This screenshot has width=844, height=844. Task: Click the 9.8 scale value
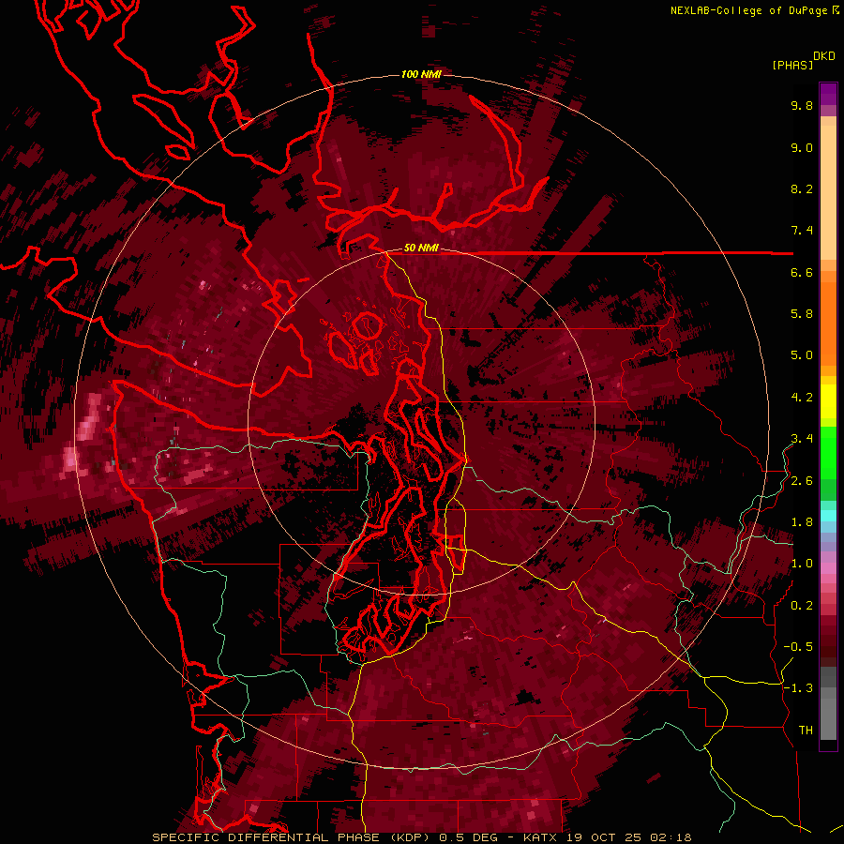(x=802, y=105)
